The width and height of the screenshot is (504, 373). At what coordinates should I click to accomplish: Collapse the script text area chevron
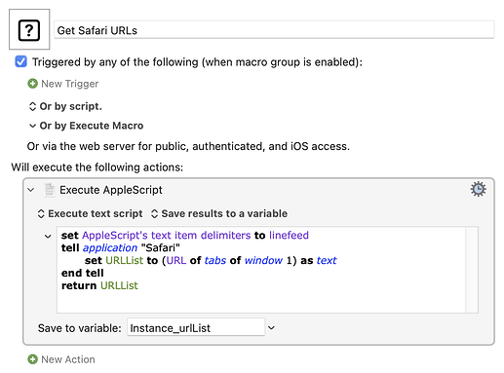click(48, 237)
